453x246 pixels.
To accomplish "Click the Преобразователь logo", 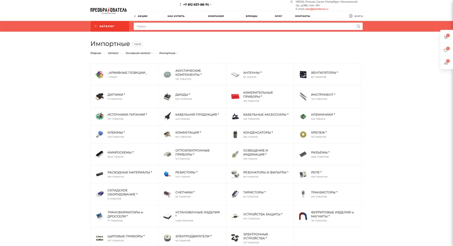I will pos(108,10).
